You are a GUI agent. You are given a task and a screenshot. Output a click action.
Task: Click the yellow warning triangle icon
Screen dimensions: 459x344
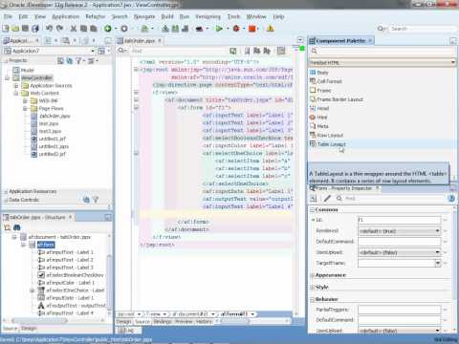[271, 29]
